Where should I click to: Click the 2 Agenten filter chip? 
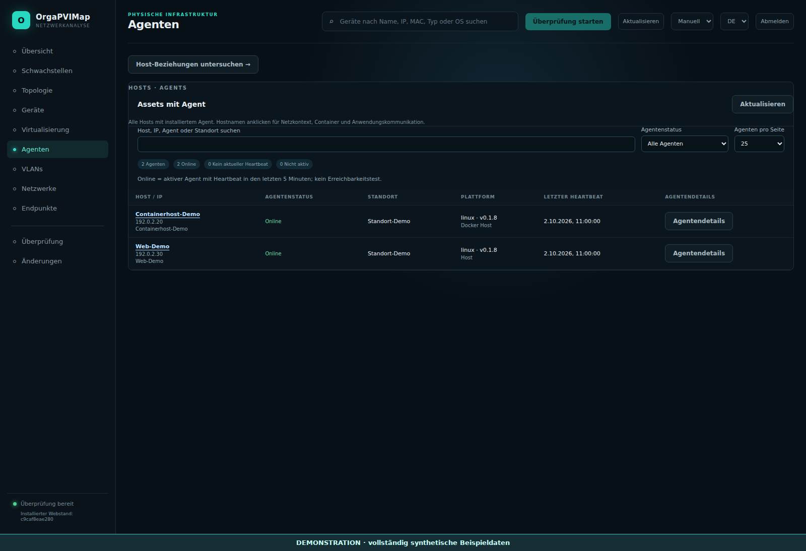click(x=153, y=164)
